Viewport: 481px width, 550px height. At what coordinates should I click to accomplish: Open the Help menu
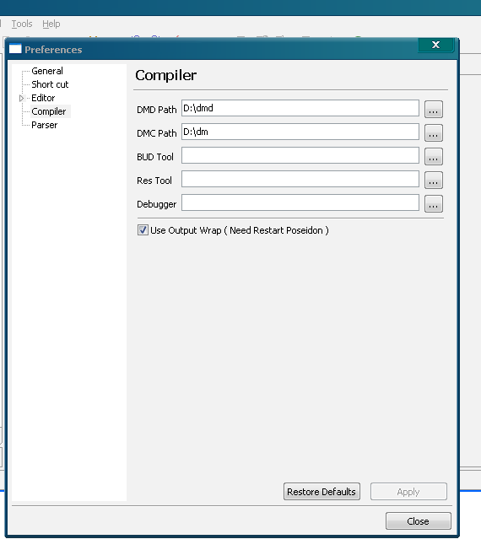(51, 24)
